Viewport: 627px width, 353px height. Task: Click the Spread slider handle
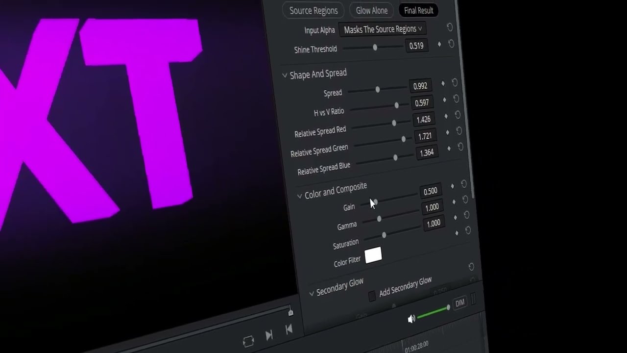pos(378,89)
